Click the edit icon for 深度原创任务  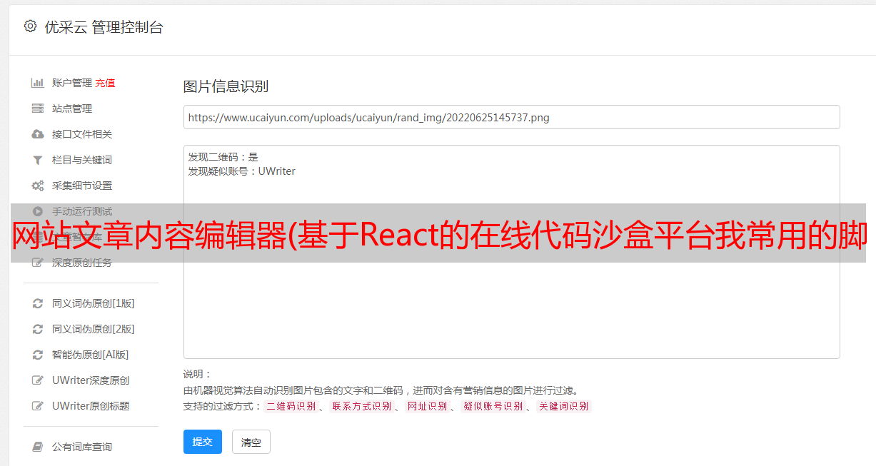tap(38, 263)
